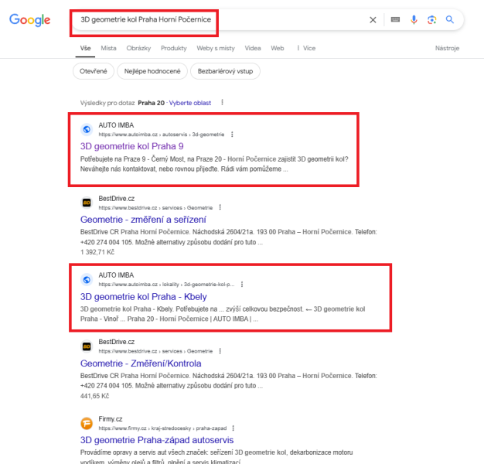The width and height of the screenshot is (484, 464).
Task: Click Vyberte oblast location link
Action: [190, 103]
